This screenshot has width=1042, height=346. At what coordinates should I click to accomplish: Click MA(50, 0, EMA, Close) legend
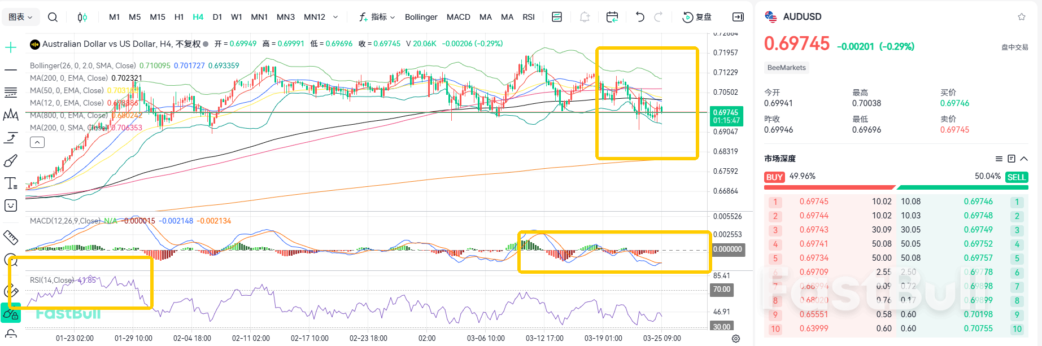coord(67,90)
